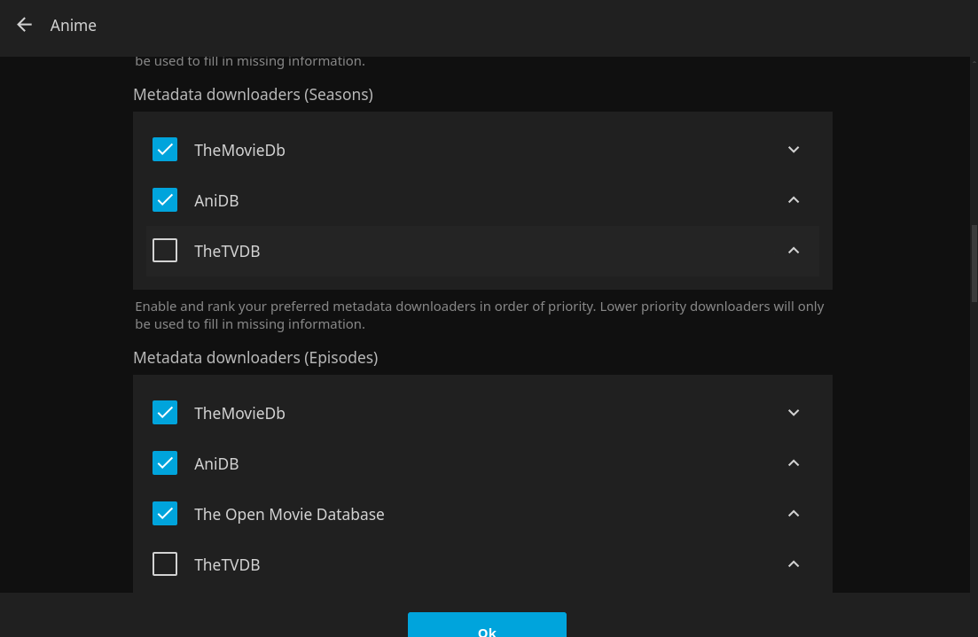Uncheck The Open Movie Database checkbox

165,514
